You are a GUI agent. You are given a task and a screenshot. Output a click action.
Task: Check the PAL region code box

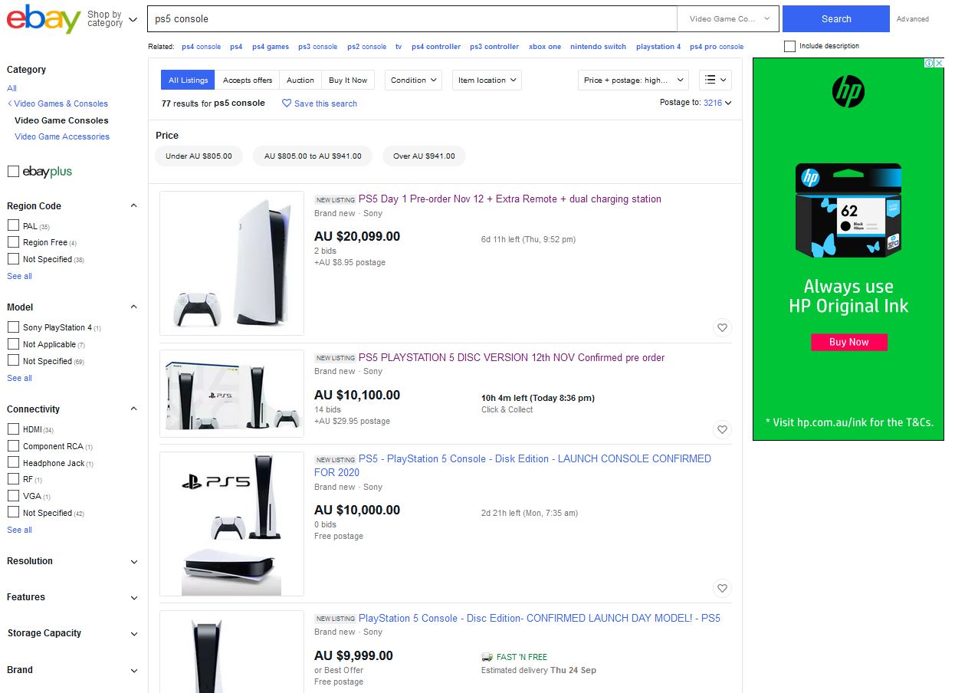click(13, 225)
